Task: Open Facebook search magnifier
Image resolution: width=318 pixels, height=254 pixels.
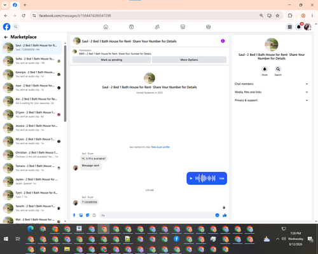Action: coord(16,27)
